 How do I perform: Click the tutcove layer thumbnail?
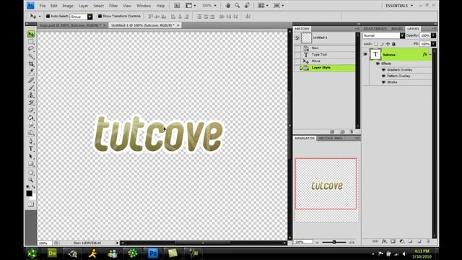pyautogui.click(x=375, y=55)
